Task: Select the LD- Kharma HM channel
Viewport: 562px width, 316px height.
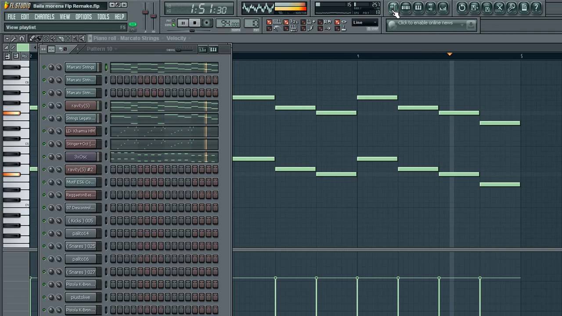Action: click(80, 131)
